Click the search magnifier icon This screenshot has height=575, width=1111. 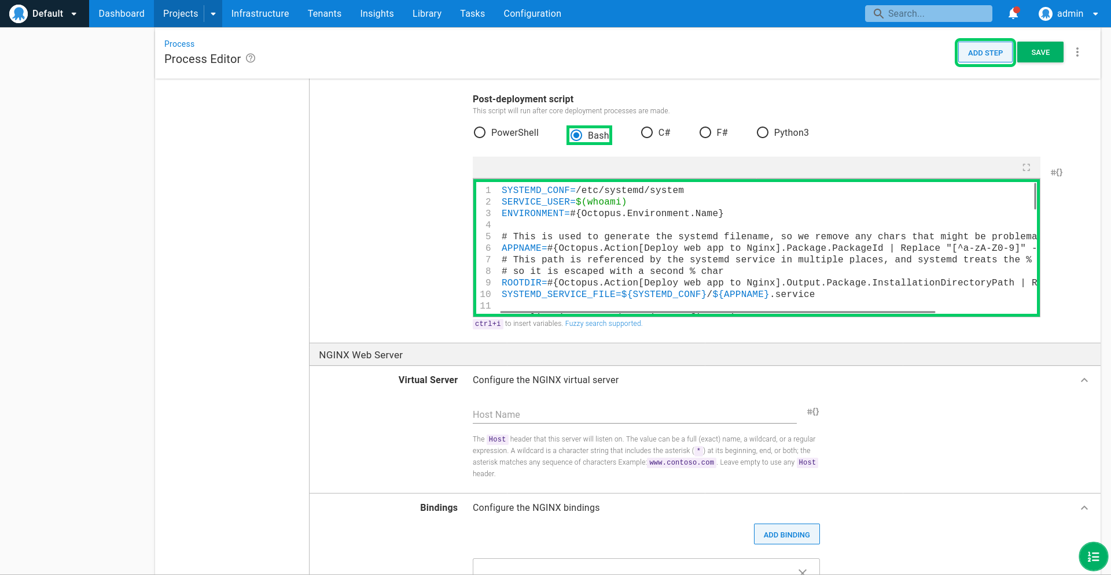[878, 13]
